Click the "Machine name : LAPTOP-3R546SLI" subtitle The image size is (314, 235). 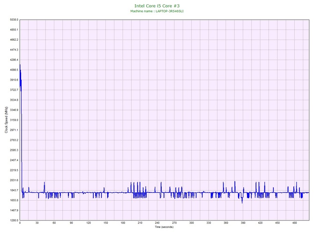pyautogui.click(x=157, y=11)
